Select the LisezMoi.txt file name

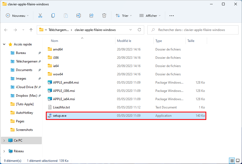pos(61,107)
